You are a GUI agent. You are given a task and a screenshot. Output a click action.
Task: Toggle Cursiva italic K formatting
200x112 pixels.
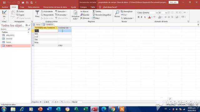point(142,17)
